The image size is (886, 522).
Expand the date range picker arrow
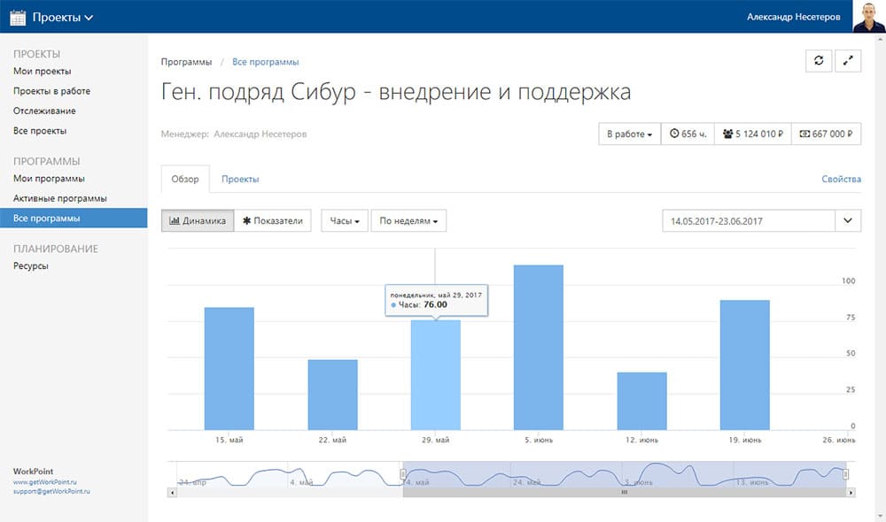(x=848, y=220)
